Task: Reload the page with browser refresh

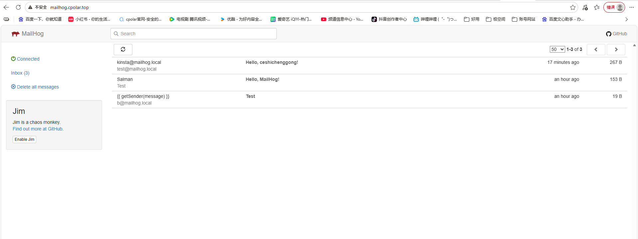Action: tap(18, 7)
